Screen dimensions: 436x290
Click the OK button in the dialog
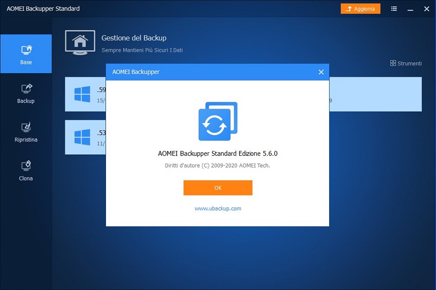click(x=218, y=188)
